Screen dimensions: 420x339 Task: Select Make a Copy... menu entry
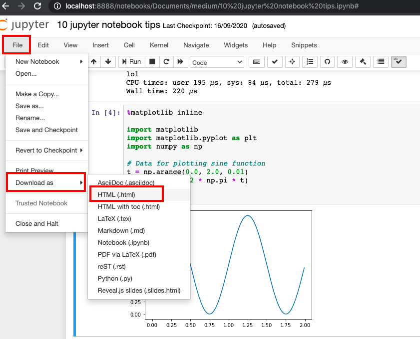[46, 94]
